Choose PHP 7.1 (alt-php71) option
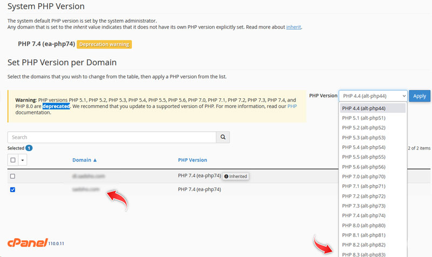432x257 pixels. click(x=373, y=186)
